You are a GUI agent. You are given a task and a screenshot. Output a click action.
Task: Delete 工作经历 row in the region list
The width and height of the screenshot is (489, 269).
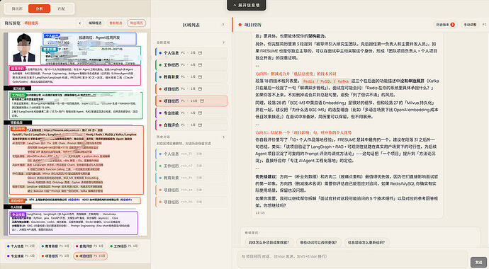(201, 64)
